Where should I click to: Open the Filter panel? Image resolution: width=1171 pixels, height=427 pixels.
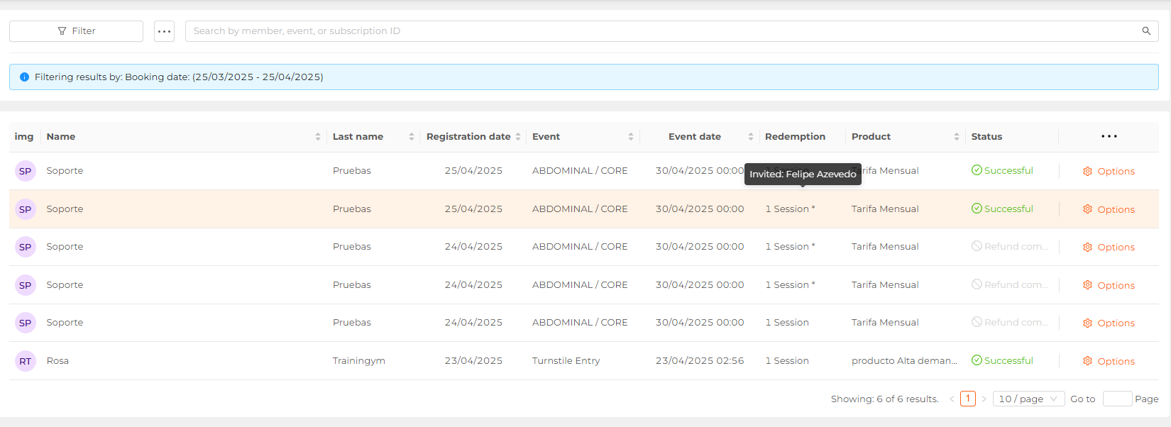point(76,31)
